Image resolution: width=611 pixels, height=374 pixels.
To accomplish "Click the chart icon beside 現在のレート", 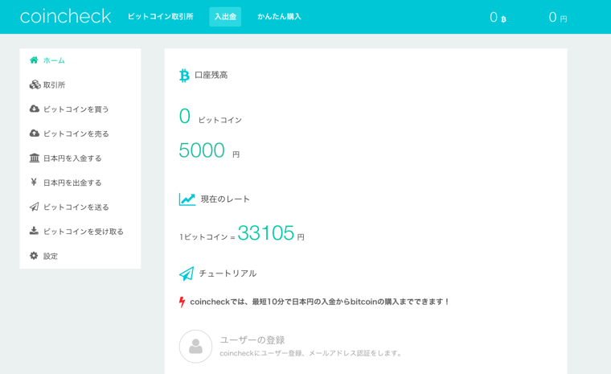I will [187, 199].
